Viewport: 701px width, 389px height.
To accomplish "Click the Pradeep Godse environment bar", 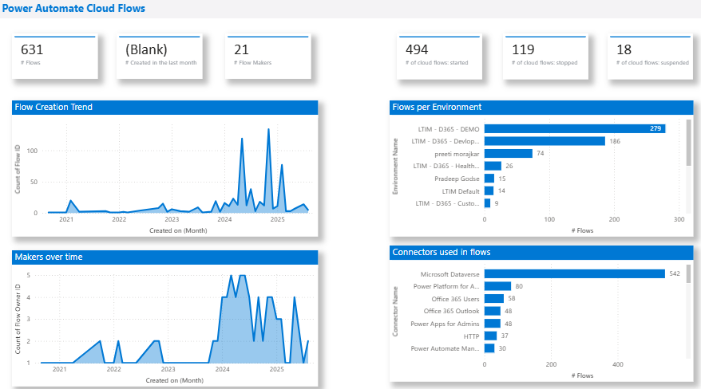I will click(489, 179).
